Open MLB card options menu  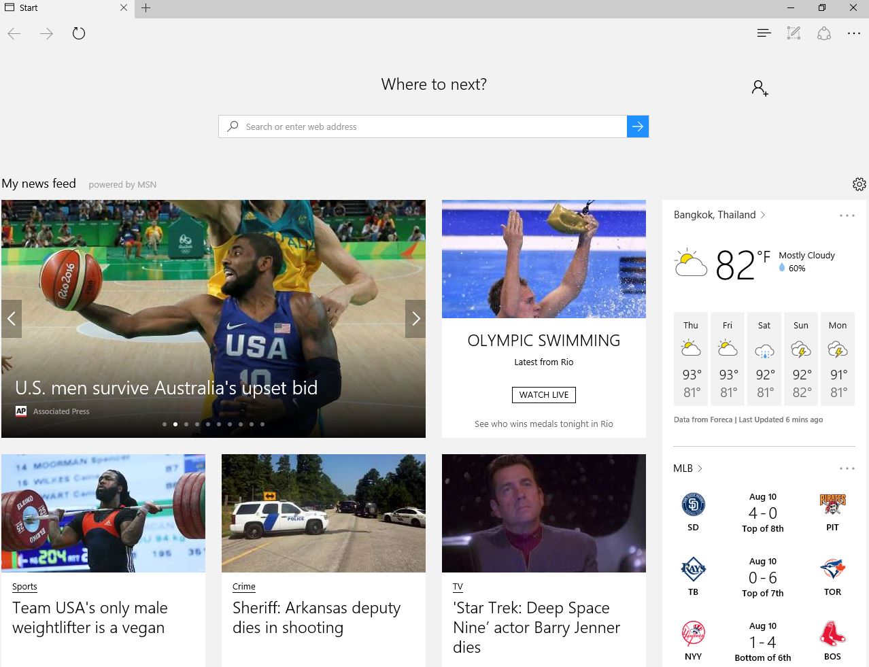(847, 468)
